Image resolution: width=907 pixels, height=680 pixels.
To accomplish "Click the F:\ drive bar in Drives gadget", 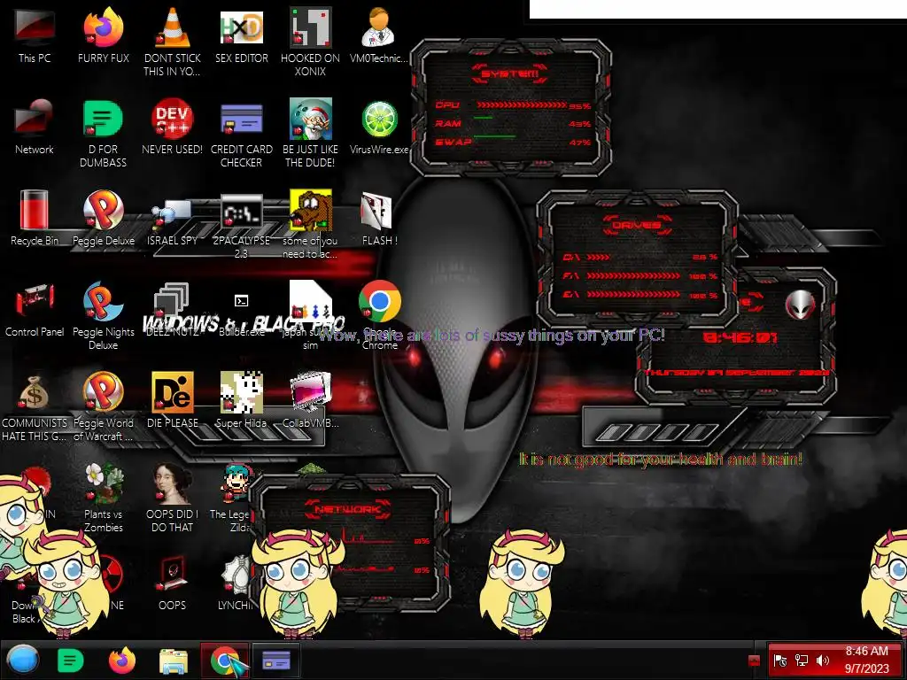I will tap(632, 276).
